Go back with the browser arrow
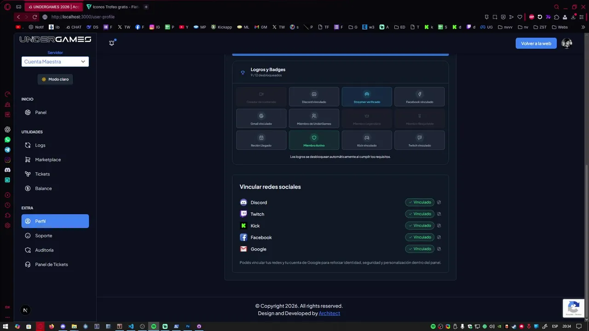Viewport: 589px width, 331px height. [x=18, y=17]
